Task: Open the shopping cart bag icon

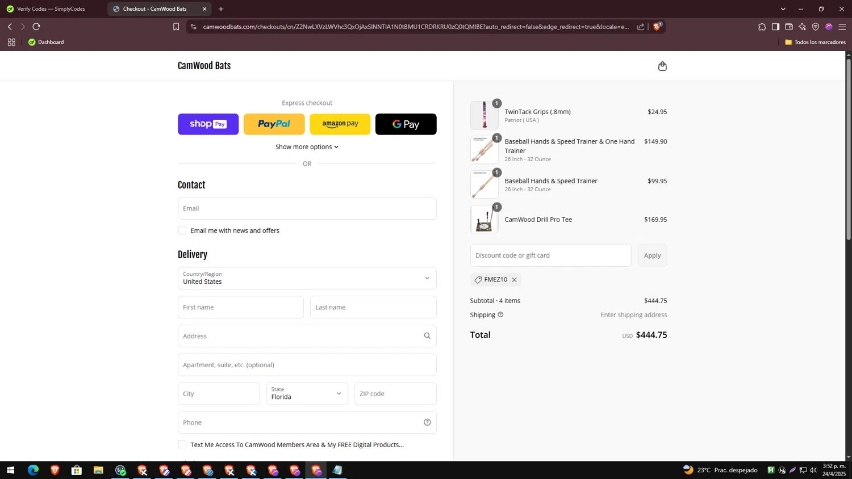Action: pyautogui.click(x=662, y=66)
